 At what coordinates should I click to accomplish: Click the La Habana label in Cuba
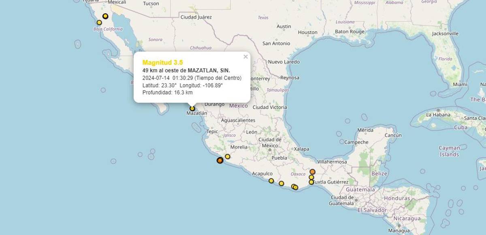pyautogui.click(x=438, y=114)
